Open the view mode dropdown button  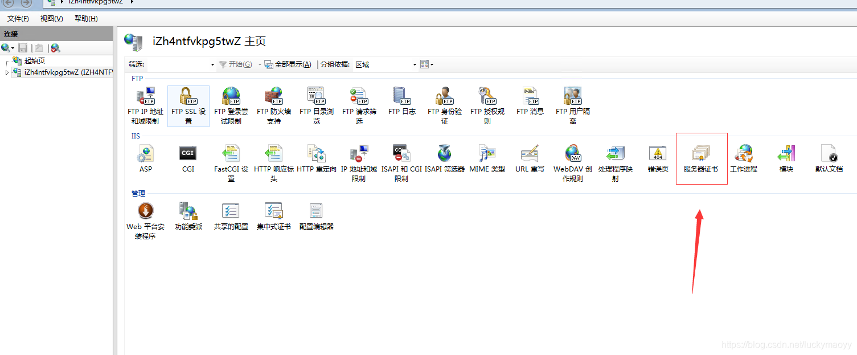point(427,64)
